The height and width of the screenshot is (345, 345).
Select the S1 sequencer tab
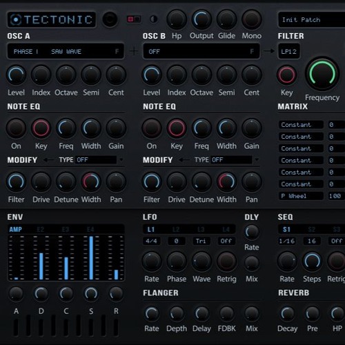tap(286, 229)
